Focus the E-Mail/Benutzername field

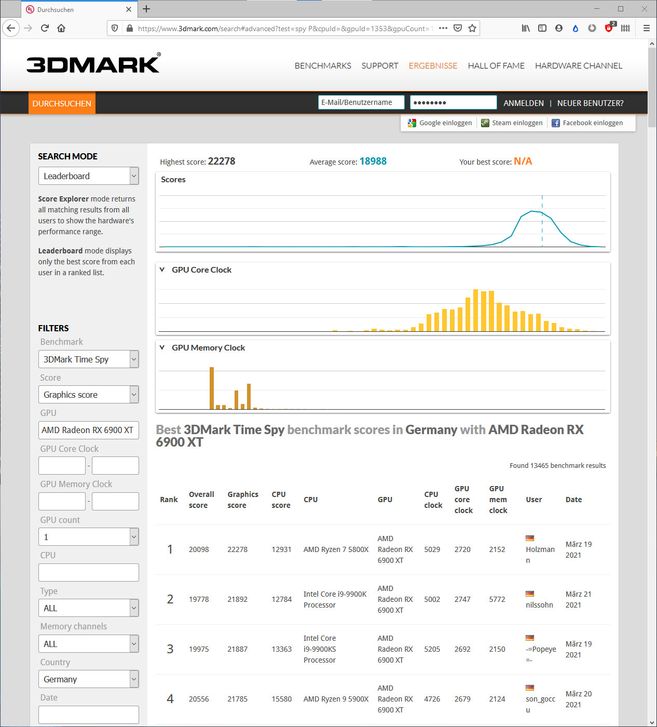click(x=361, y=102)
